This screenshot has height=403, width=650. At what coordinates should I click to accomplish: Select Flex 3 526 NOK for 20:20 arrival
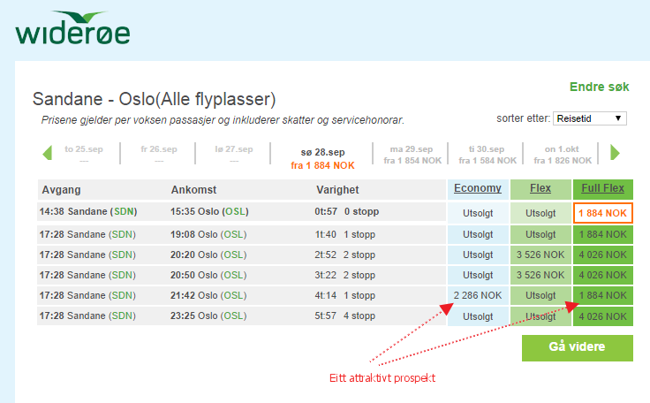tap(540, 255)
